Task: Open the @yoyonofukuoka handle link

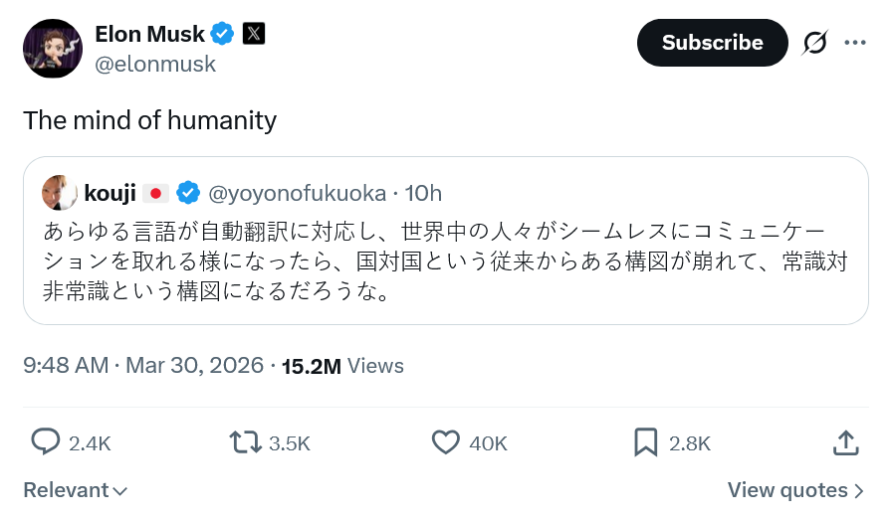Action: 295,192
